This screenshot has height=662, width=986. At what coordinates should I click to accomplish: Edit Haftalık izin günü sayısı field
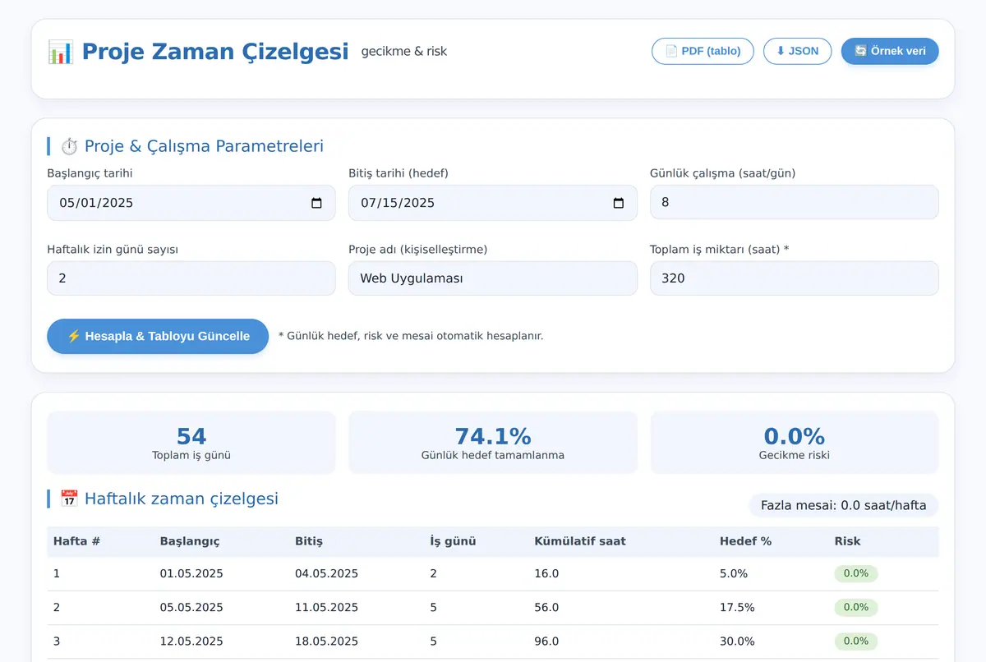191,278
